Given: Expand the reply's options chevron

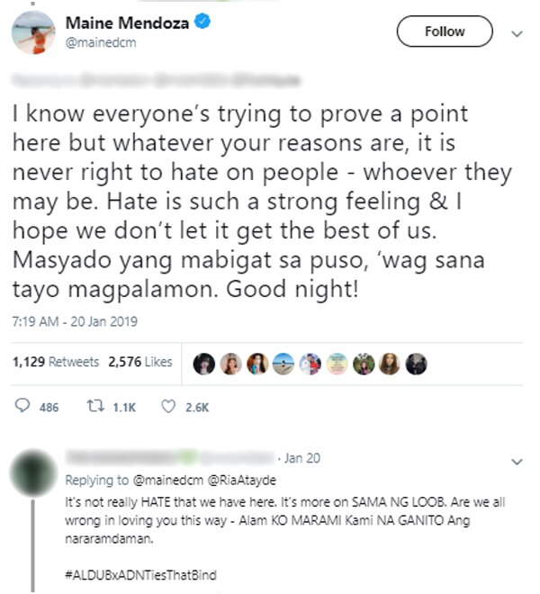Looking at the screenshot, I should pyautogui.click(x=517, y=462).
